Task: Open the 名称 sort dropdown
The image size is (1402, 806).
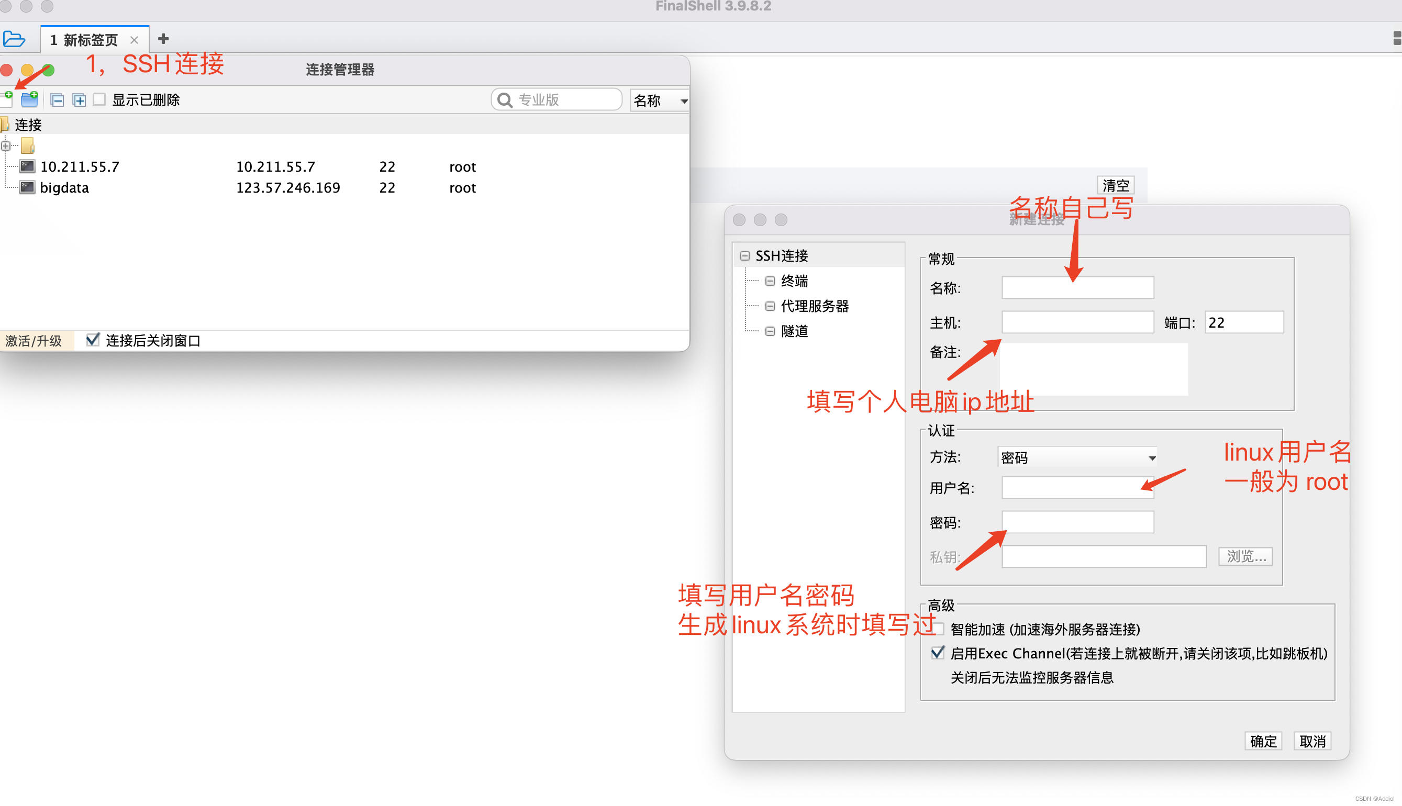Action: coord(660,100)
